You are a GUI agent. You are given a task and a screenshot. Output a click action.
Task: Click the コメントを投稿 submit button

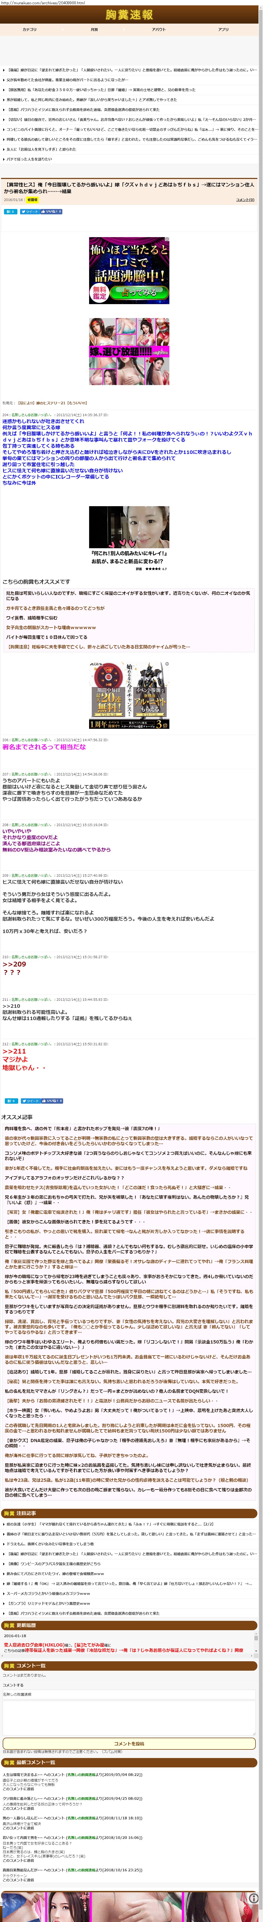click(x=129, y=1744)
